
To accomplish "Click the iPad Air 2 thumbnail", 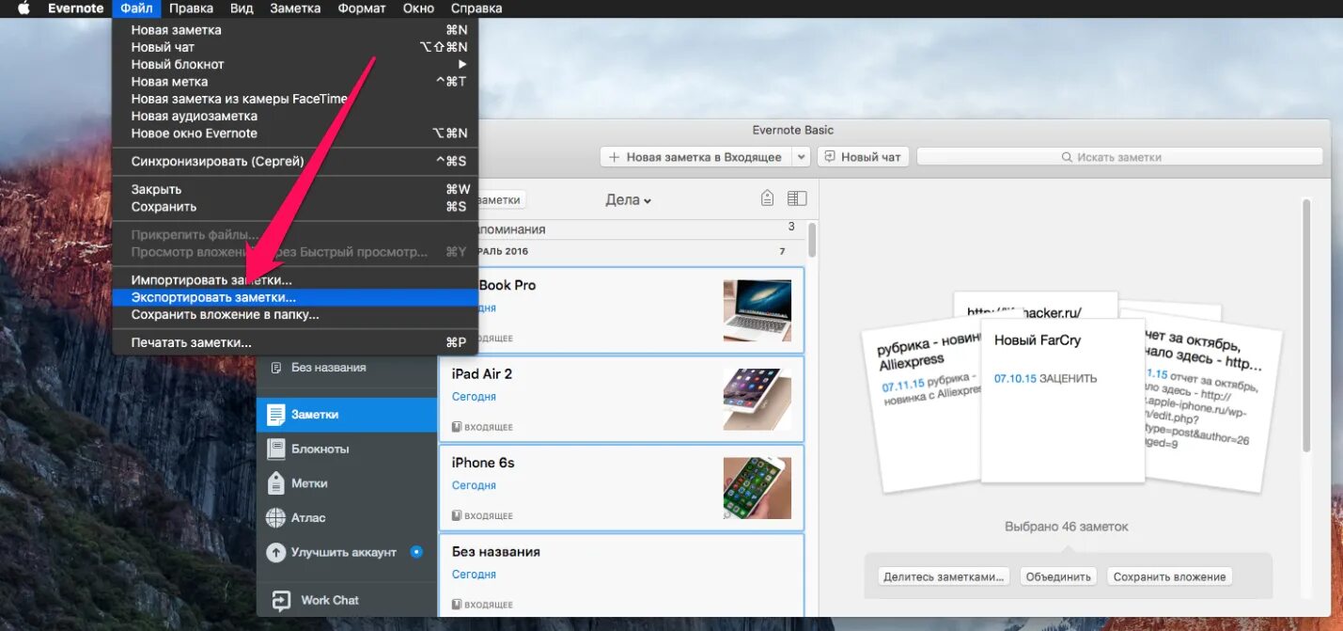I will (x=757, y=399).
